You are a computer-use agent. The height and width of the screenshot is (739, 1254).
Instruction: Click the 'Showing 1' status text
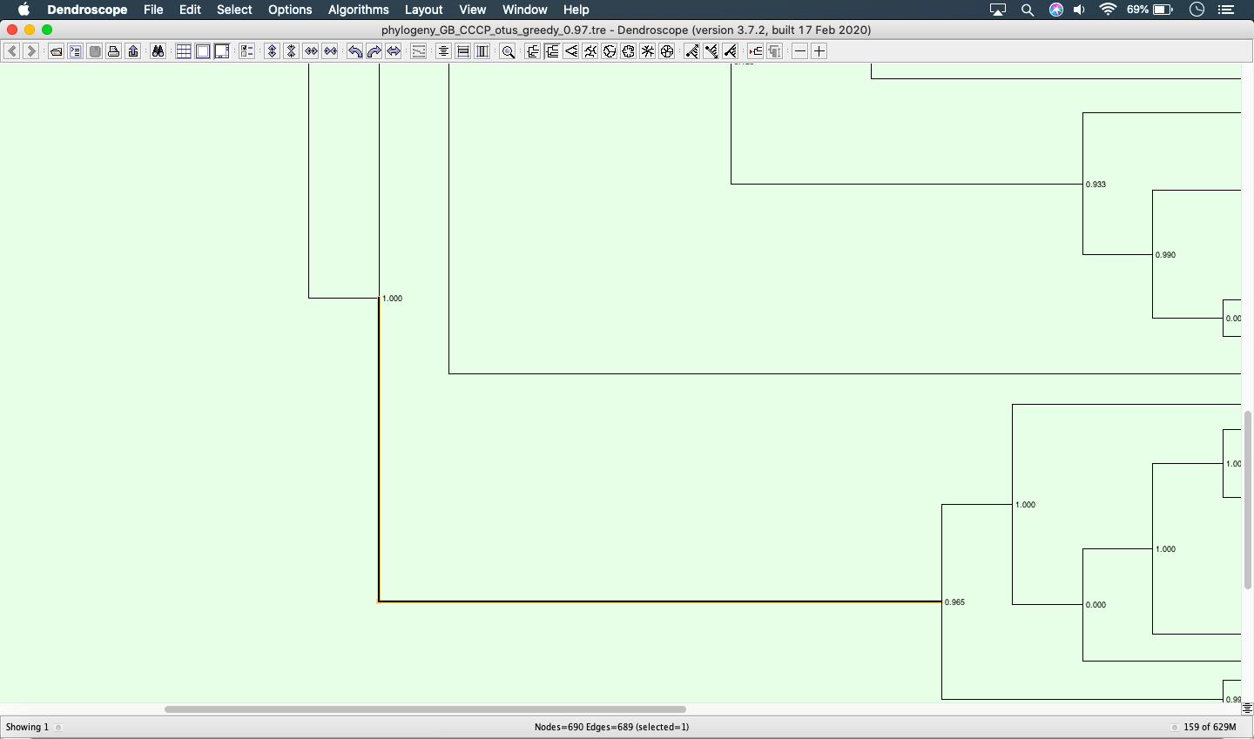point(27,727)
